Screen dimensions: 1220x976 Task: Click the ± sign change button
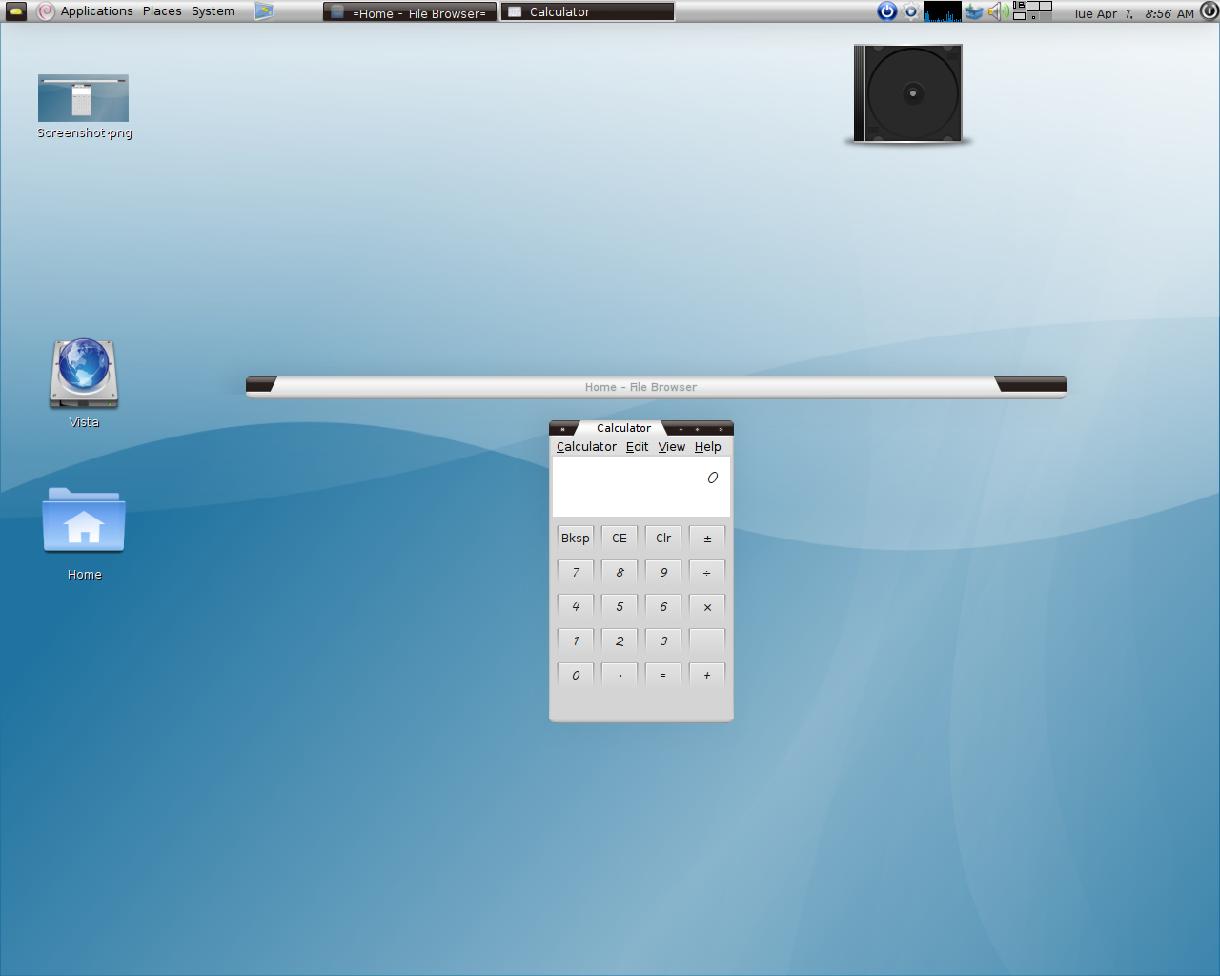(707, 539)
